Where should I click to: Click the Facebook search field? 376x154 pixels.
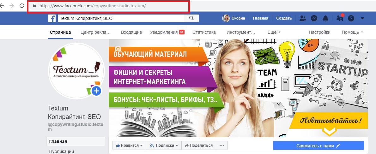[x=121, y=18]
